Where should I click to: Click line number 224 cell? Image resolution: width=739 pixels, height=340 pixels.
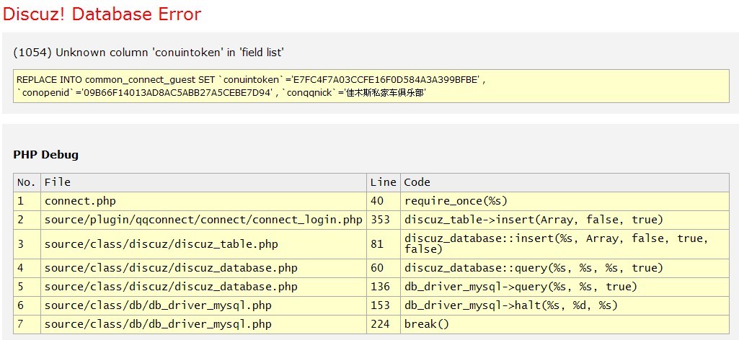383,324
